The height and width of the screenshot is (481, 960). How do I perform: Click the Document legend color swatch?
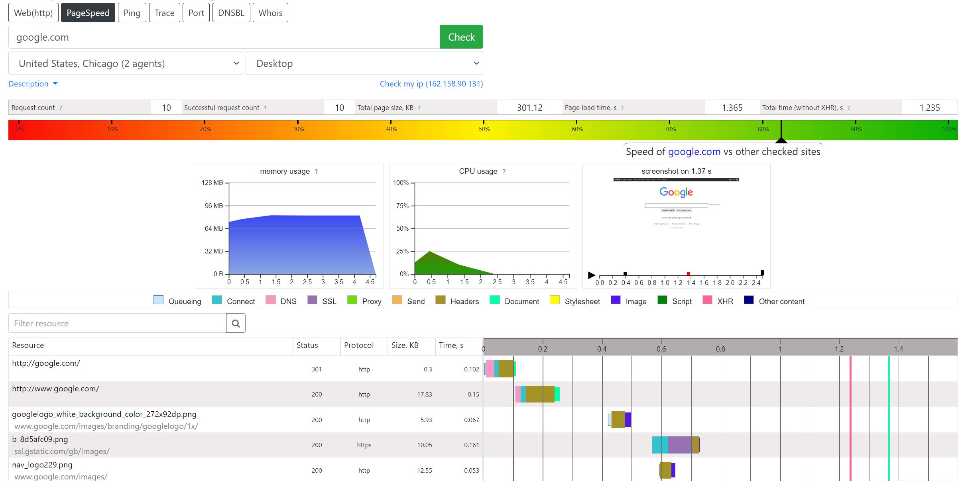click(x=495, y=300)
